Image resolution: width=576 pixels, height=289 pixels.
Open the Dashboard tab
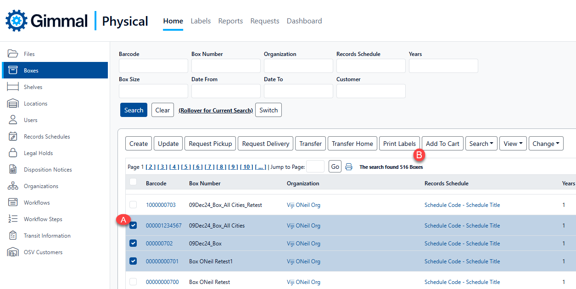pyautogui.click(x=304, y=21)
